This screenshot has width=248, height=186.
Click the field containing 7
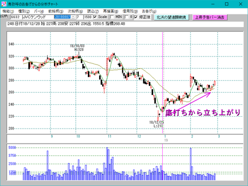pyautogui.click(x=79, y=17)
